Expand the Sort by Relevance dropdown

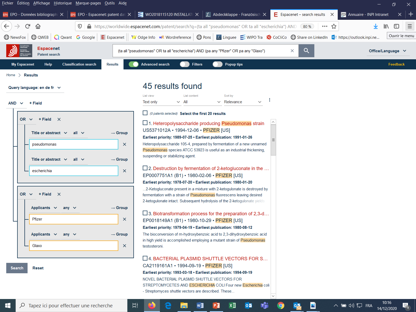pos(243,102)
